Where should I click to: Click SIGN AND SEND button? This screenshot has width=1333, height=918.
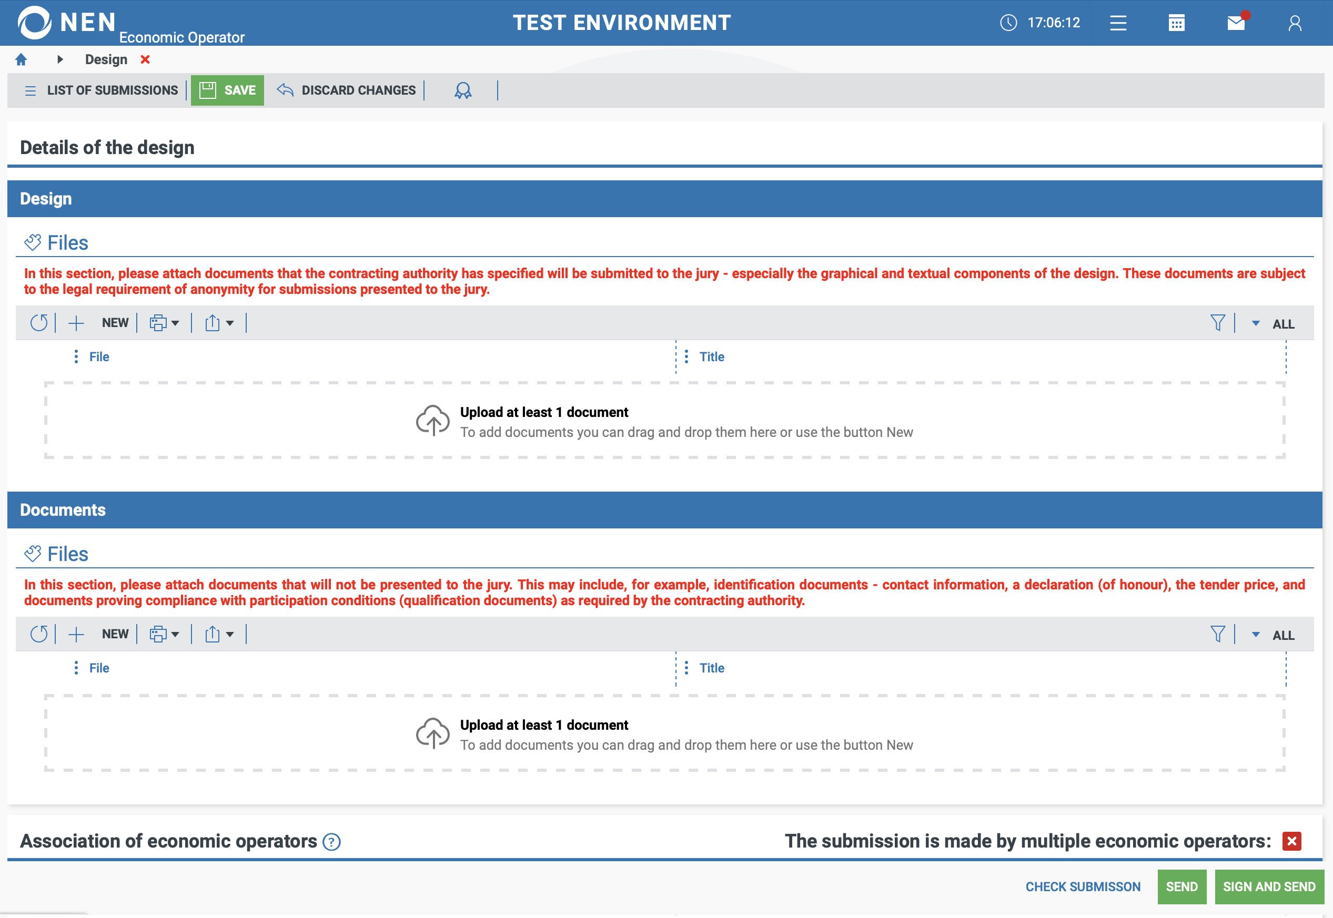click(x=1269, y=887)
